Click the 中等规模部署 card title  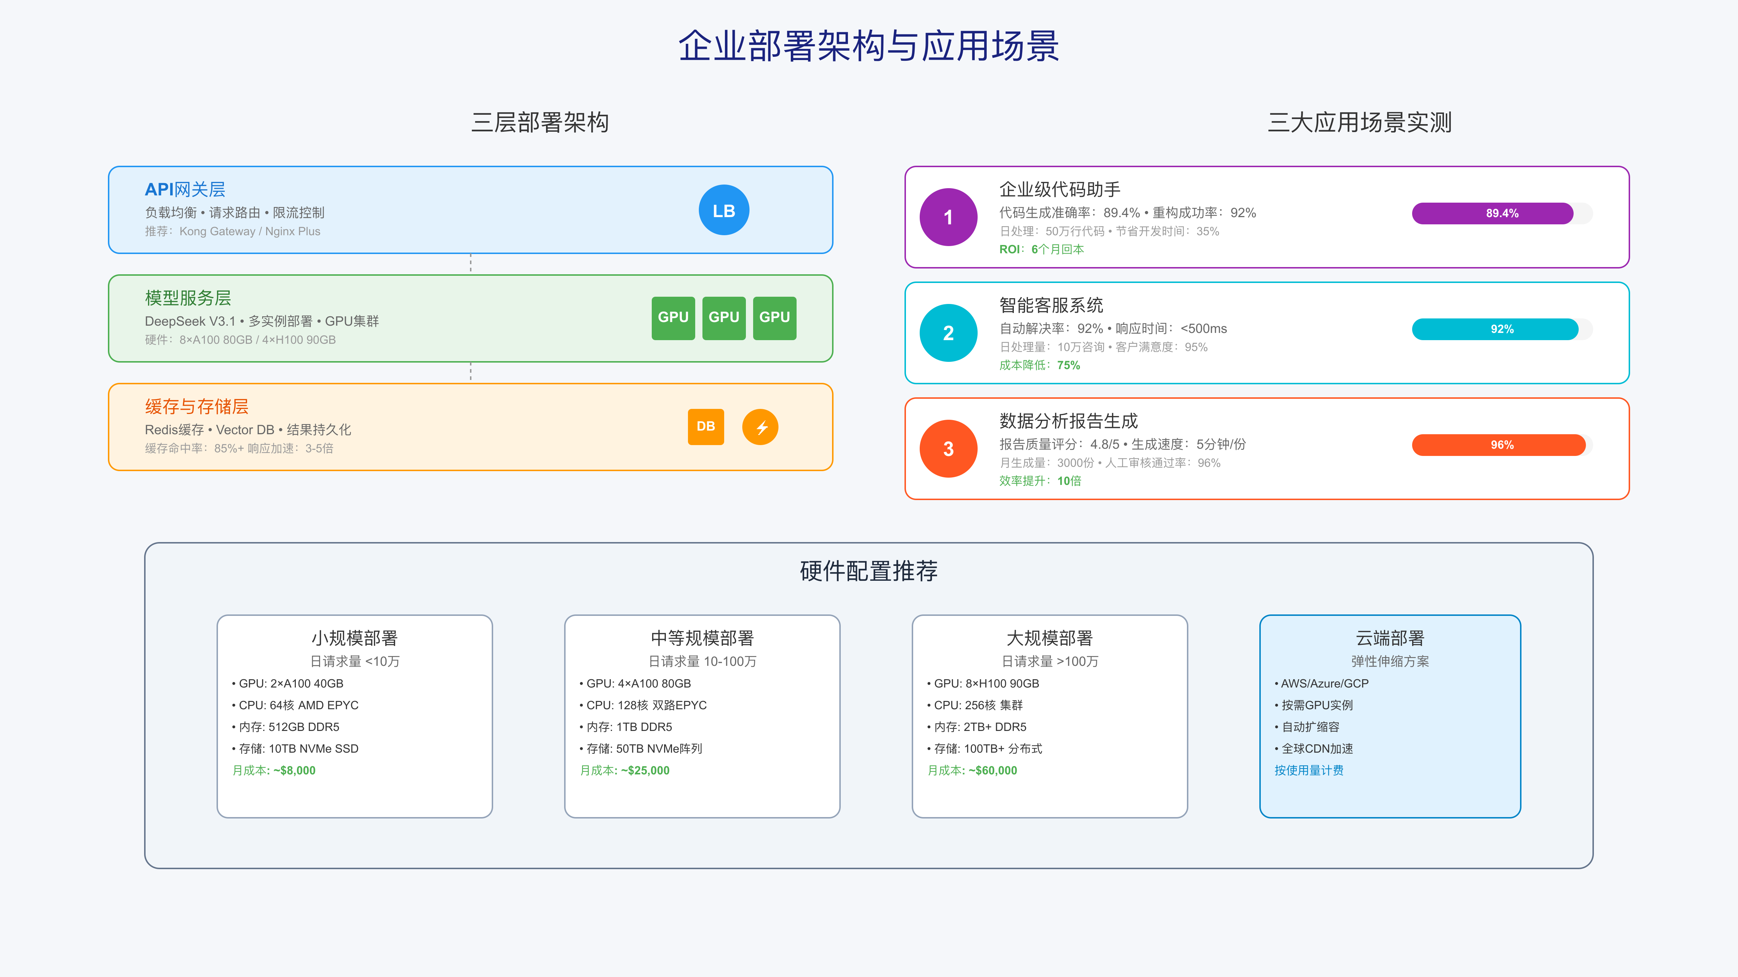[x=702, y=638]
